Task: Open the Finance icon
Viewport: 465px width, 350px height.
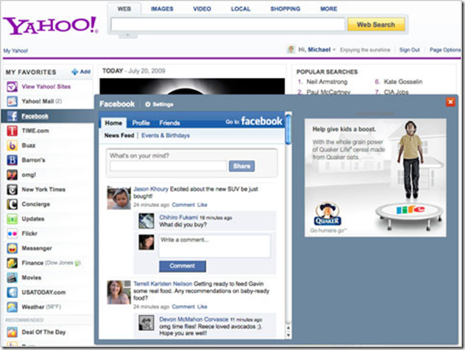Action: 12,263
